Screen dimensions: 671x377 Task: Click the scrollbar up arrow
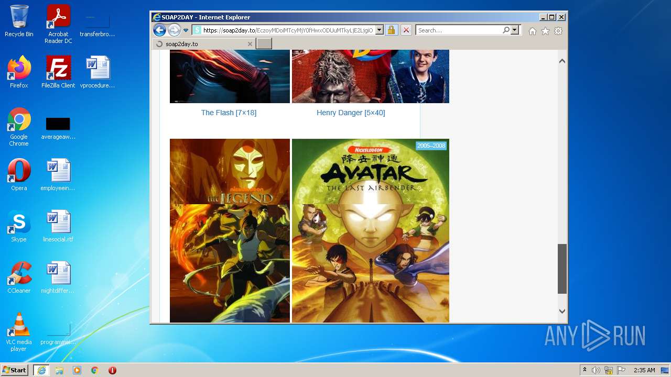click(x=562, y=61)
